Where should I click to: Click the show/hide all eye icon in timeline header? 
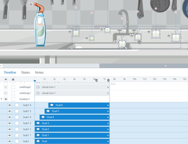tap(6, 79)
